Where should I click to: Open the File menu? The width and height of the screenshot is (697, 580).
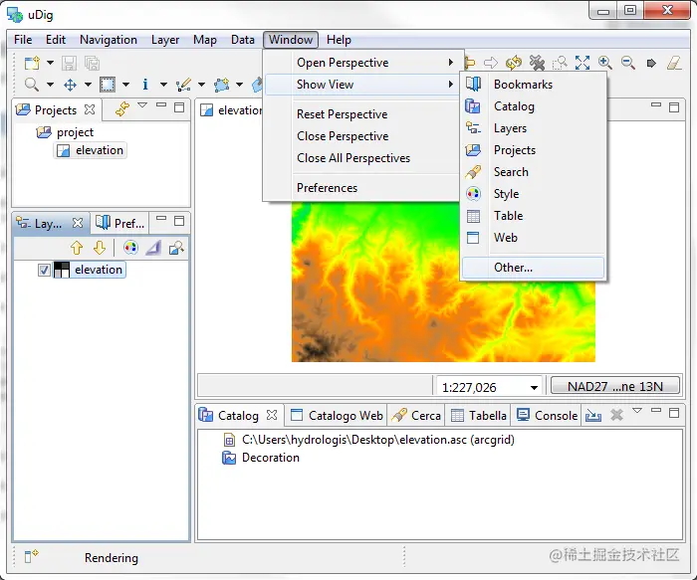(23, 40)
